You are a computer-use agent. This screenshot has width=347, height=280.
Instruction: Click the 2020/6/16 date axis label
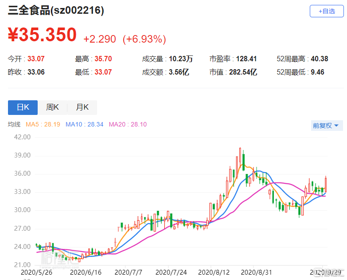tap(86, 272)
